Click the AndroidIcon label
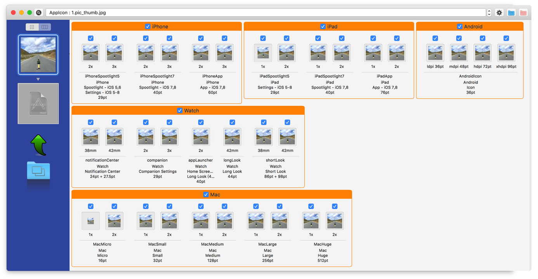This screenshot has height=279, width=538. [470, 76]
